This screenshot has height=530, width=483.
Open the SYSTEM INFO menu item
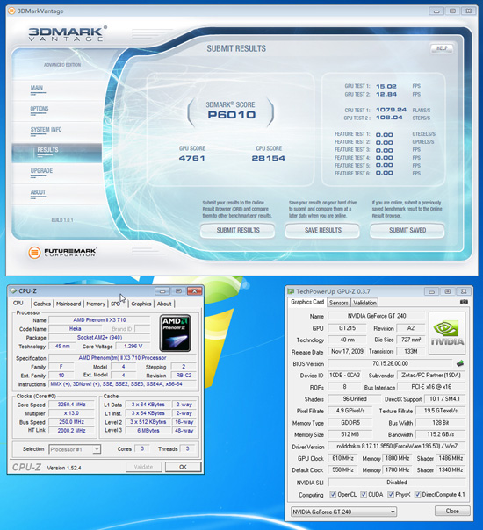46,130
